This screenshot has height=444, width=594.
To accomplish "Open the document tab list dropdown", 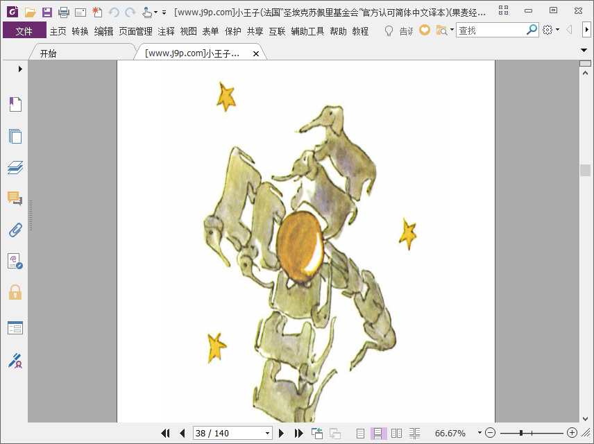I will coord(584,50).
